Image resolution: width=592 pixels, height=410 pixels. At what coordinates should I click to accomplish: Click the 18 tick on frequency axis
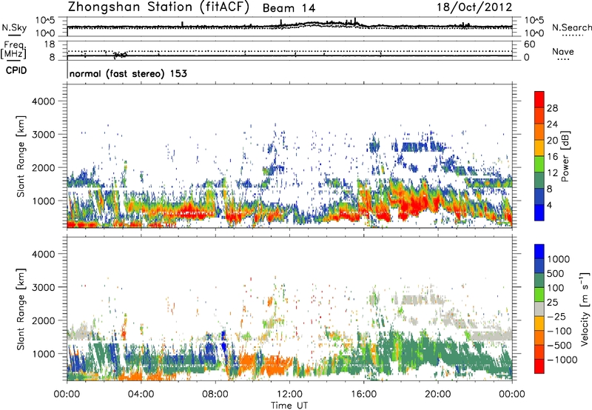(x=50, y=44)
